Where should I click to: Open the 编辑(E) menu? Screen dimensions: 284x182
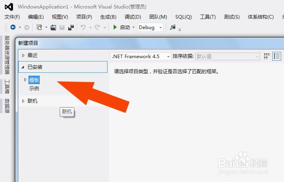point(36,17)
